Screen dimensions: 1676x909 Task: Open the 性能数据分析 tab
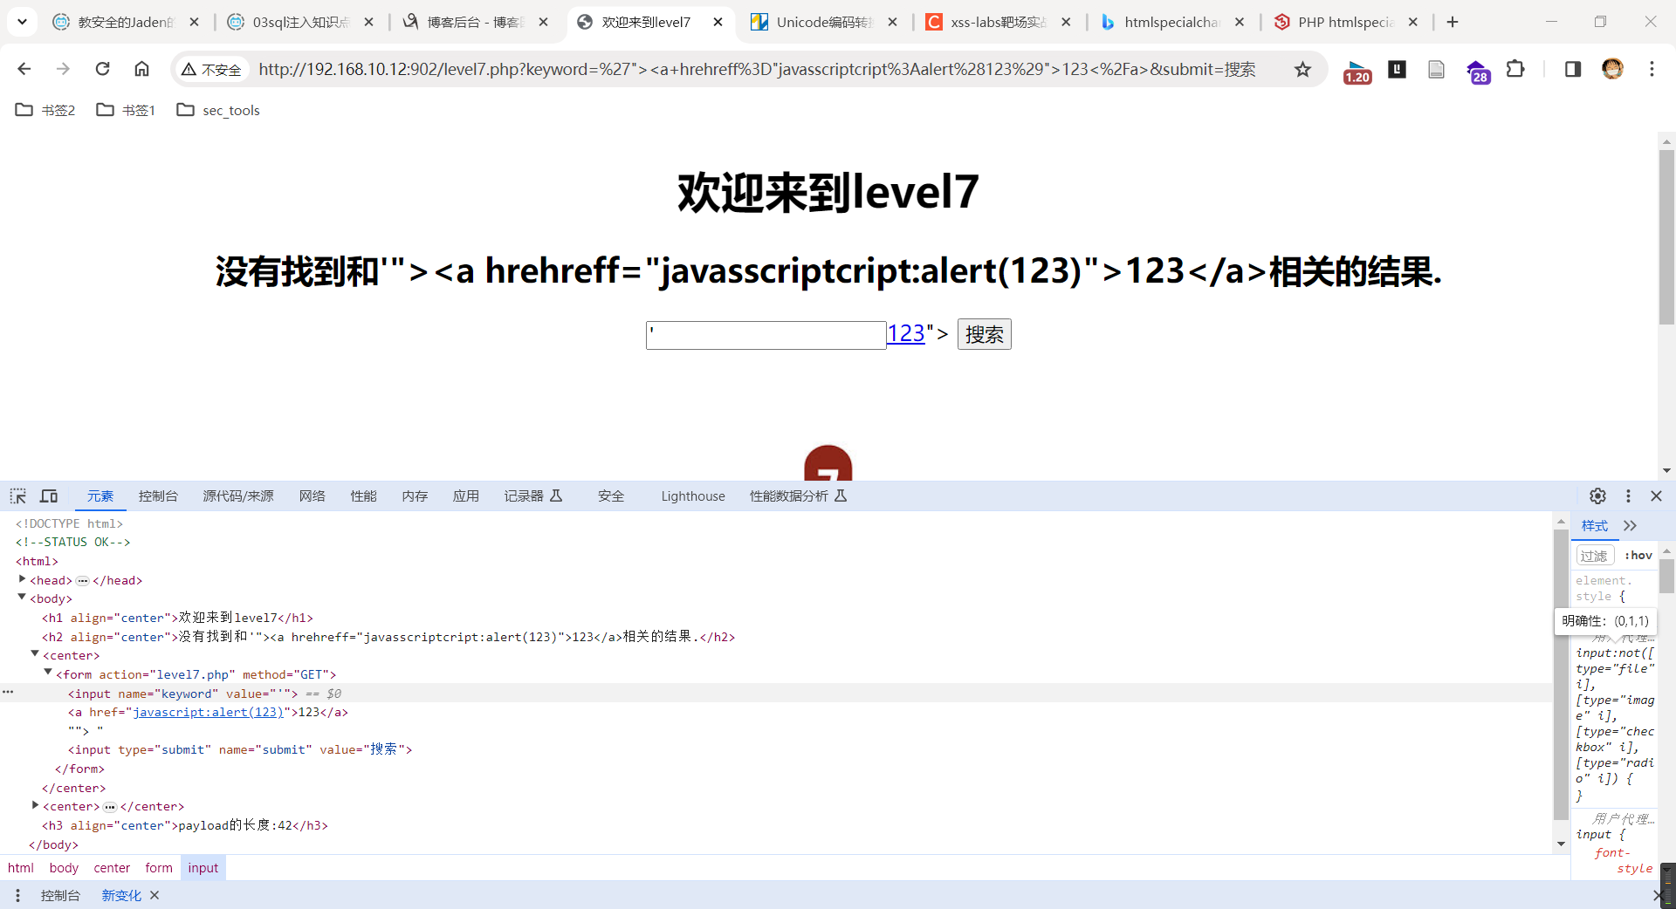click(799, 496)
